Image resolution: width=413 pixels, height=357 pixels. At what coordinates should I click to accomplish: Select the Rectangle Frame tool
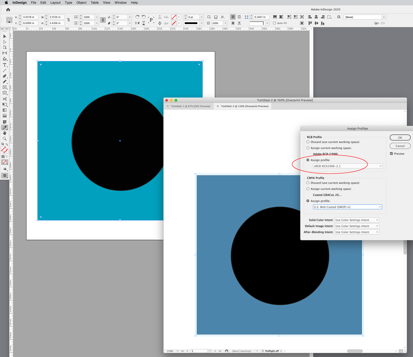click(x=5, y=87)
